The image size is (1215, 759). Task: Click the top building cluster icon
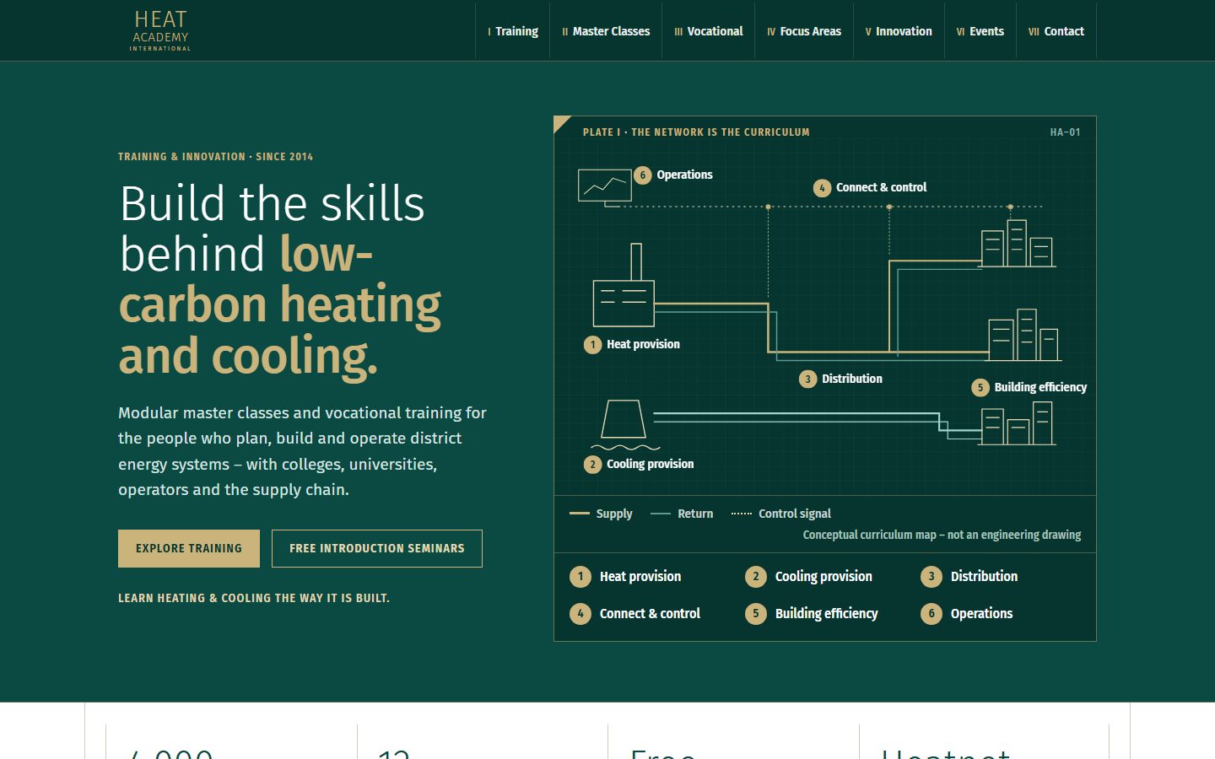(1018, 243)
